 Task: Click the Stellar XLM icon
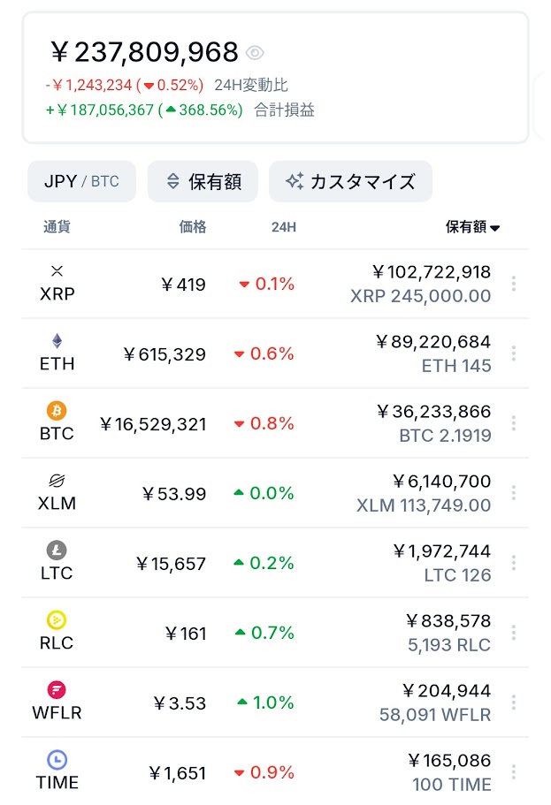[x=57, y=481]
